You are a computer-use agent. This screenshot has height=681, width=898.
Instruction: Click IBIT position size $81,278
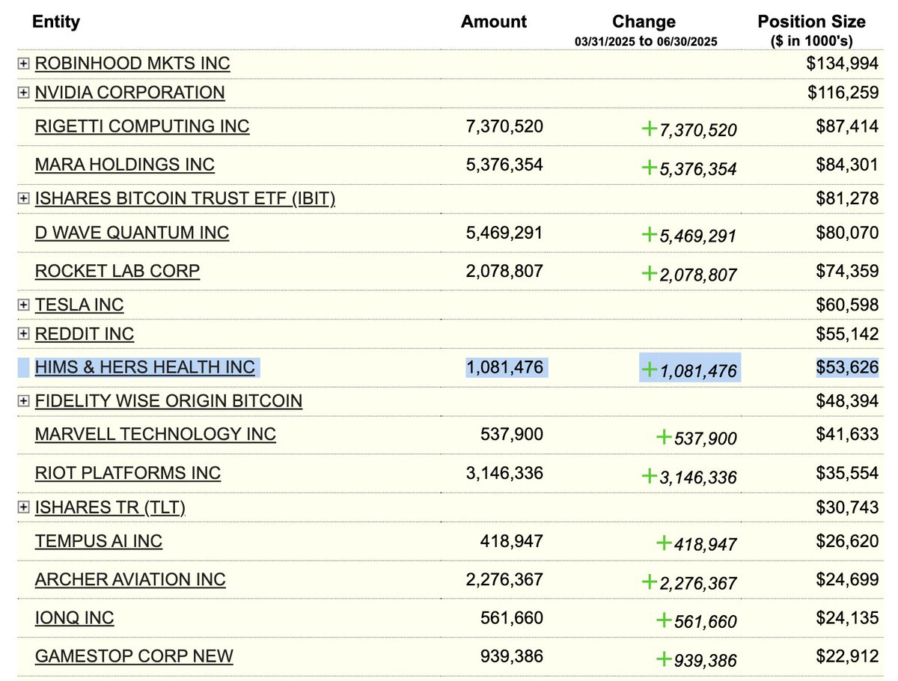click(847, 198)
